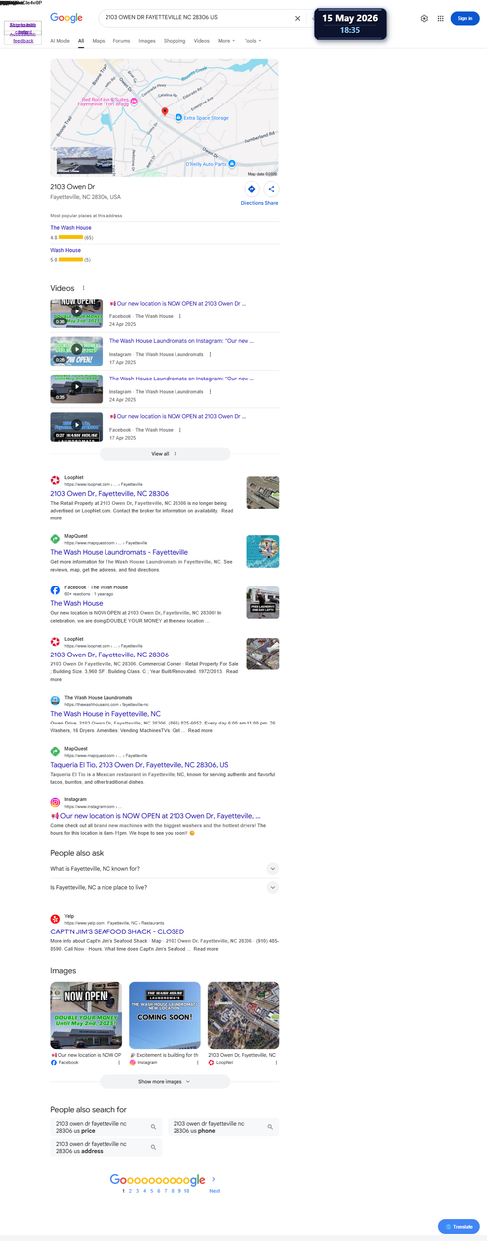Go to results page 2

tap(131, 1191)
